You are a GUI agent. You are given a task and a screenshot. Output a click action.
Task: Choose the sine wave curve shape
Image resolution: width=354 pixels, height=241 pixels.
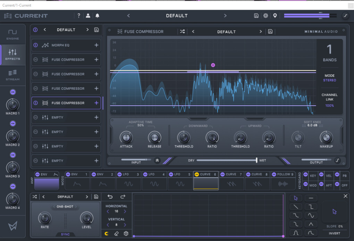tap(311, 215)
